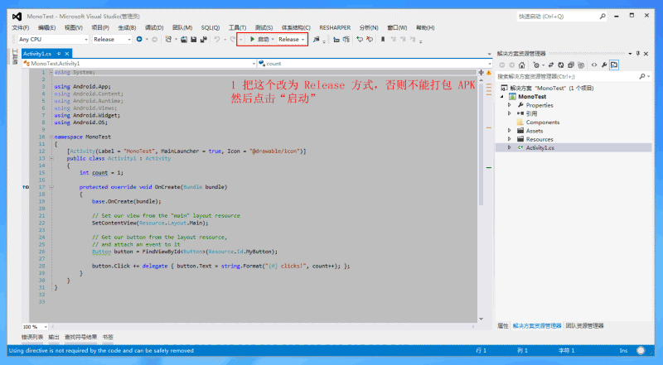Click the Save All toolbar icon
Screen dimensions: 663x365
point(202,39)
